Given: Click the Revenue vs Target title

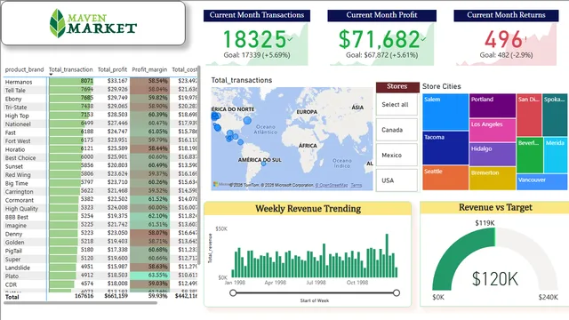Looking at the screenshot, I should tap(495, 207).
